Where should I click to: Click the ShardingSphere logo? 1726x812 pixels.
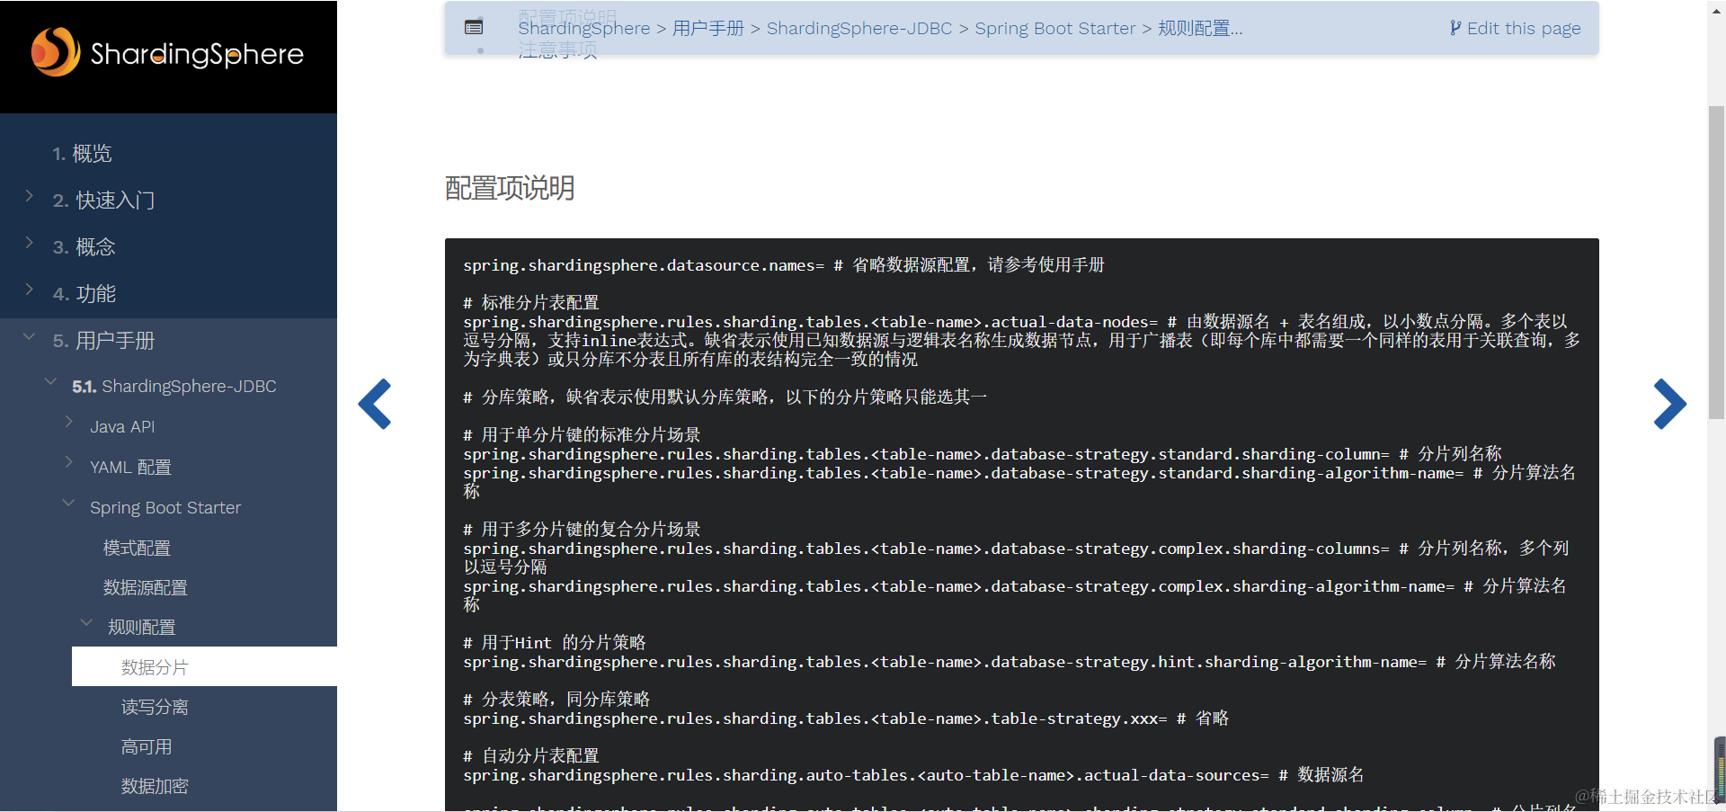coord(168,54)
